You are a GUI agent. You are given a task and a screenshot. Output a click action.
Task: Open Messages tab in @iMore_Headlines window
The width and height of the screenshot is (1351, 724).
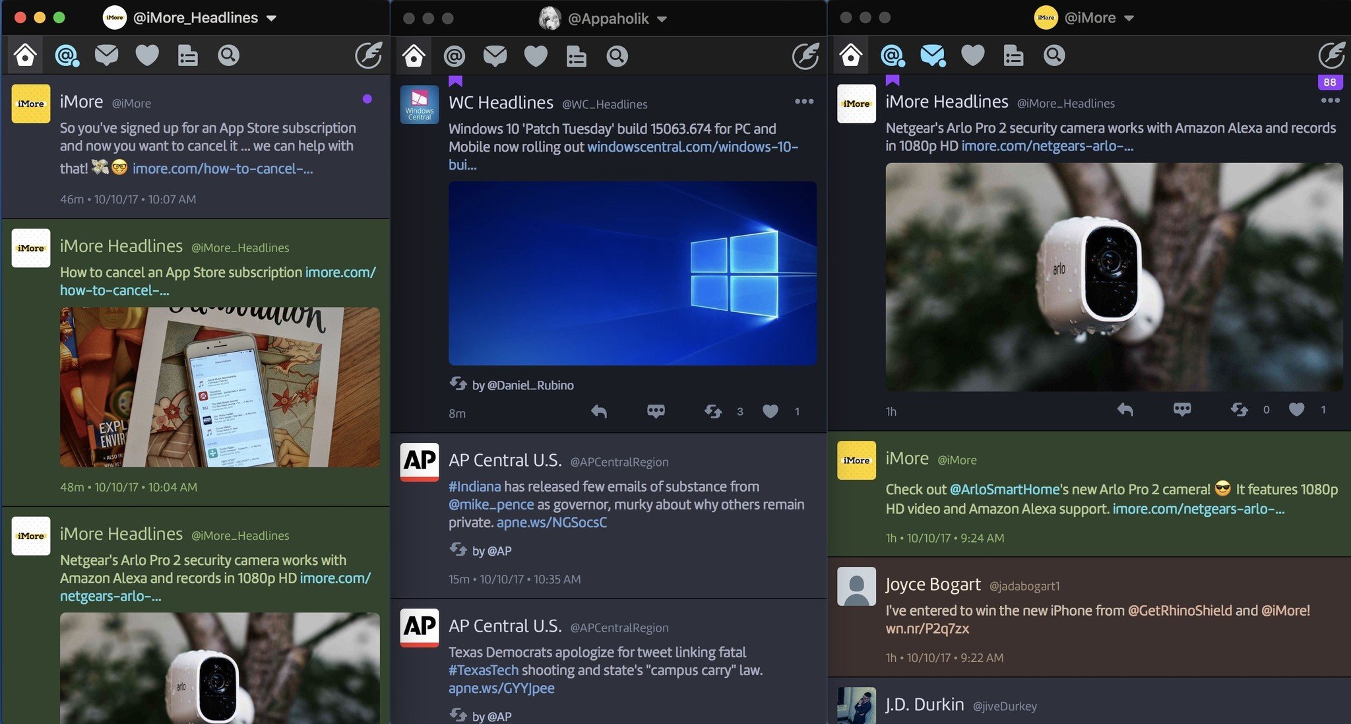pyautogui.click(x=106, y=55)
